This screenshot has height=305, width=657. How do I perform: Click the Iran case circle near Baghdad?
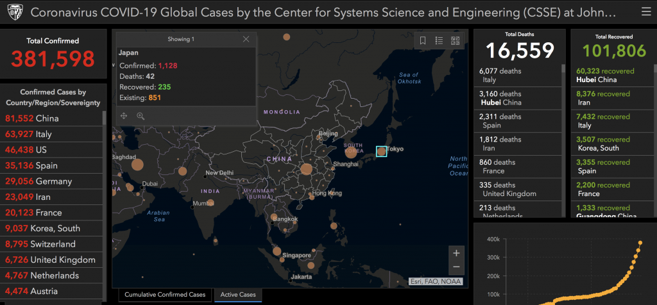137,165
